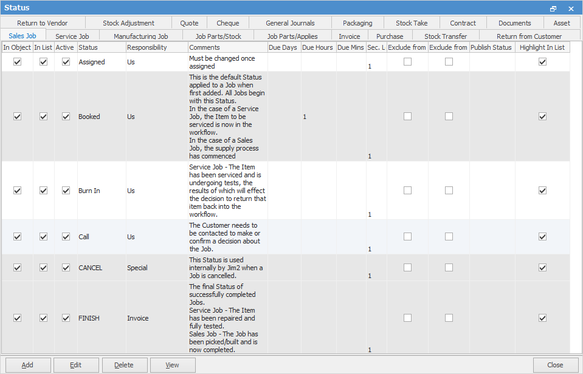Restore down the Status window
The image size is (583, 374).
[553, 8]
